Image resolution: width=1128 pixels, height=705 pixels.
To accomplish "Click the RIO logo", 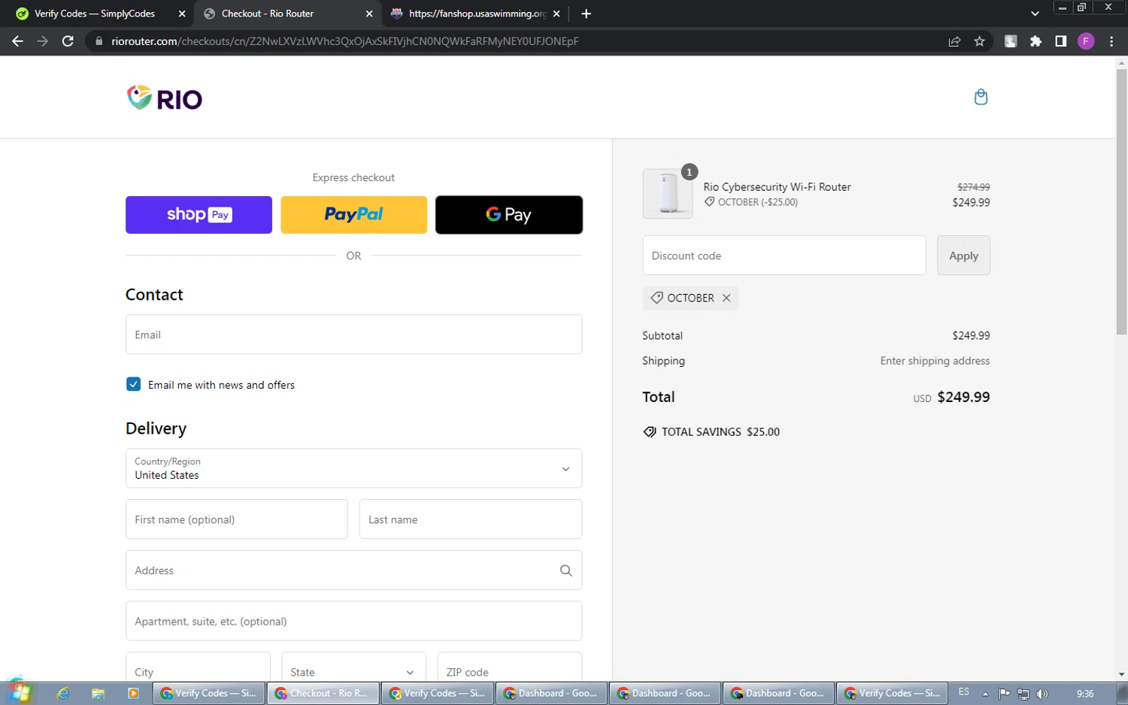I will point(165,98).
